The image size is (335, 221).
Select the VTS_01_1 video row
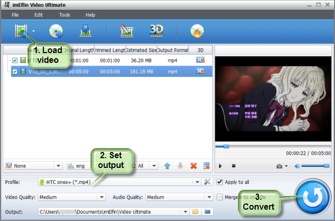[x=111, y=71]
